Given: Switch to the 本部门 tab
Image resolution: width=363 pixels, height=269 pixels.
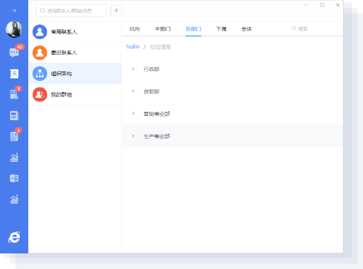Looking at the screenshot, I should click(x=162, y=29).
